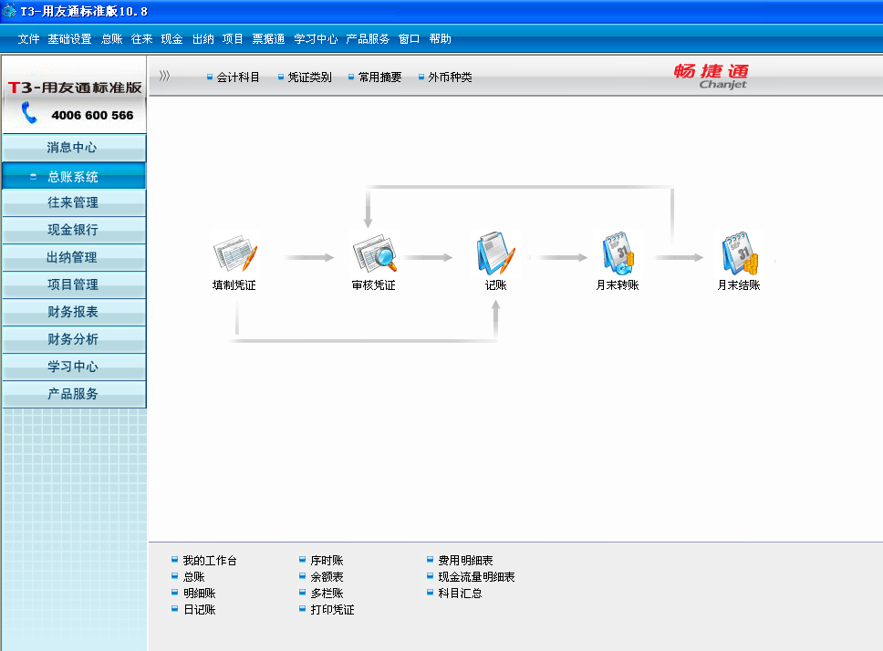This screenshot has height=651, width=883.
Task: Click the T3 app icon in title bar
Action: point(9,11)
